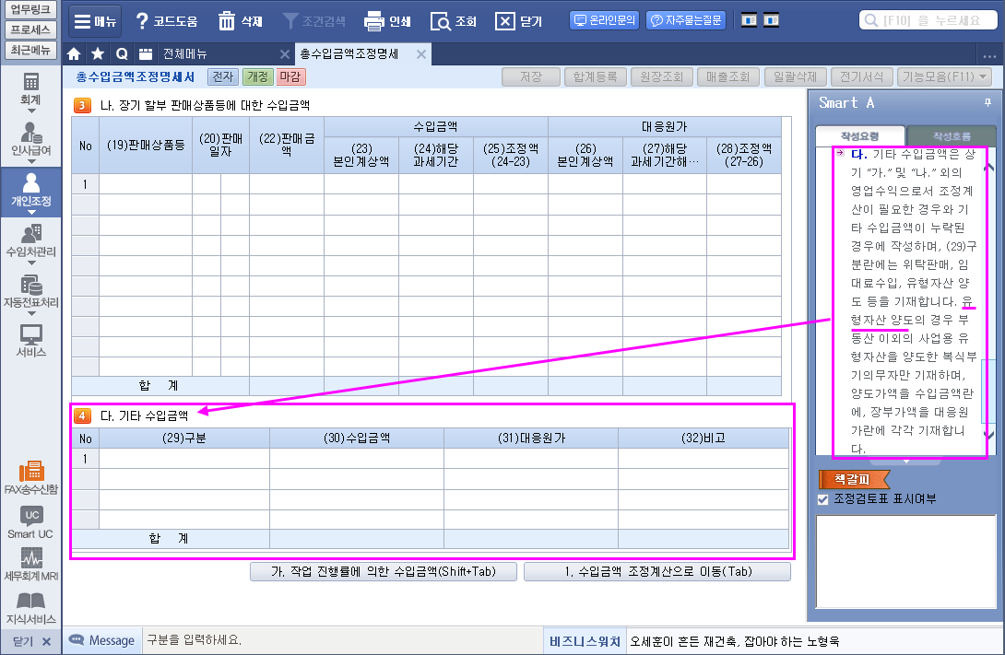Click the 원장조회 button
This screenshot has width=1005, height=655.
[x=661, y=76]
